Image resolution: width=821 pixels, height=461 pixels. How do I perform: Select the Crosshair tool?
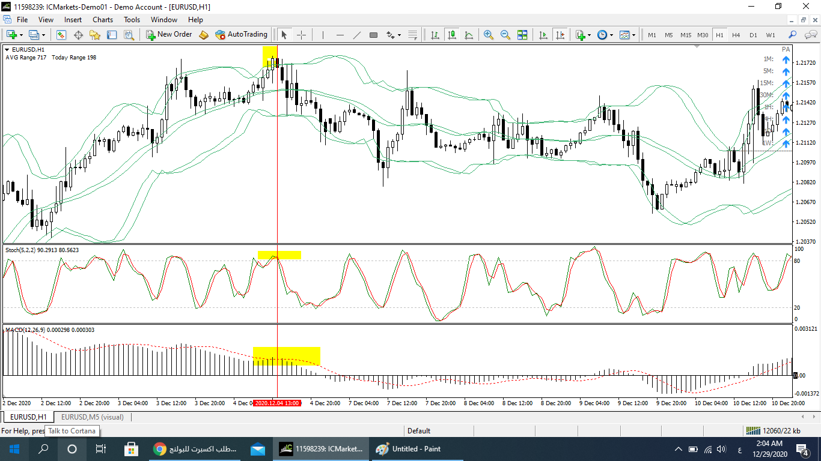[x=301, y=35]
